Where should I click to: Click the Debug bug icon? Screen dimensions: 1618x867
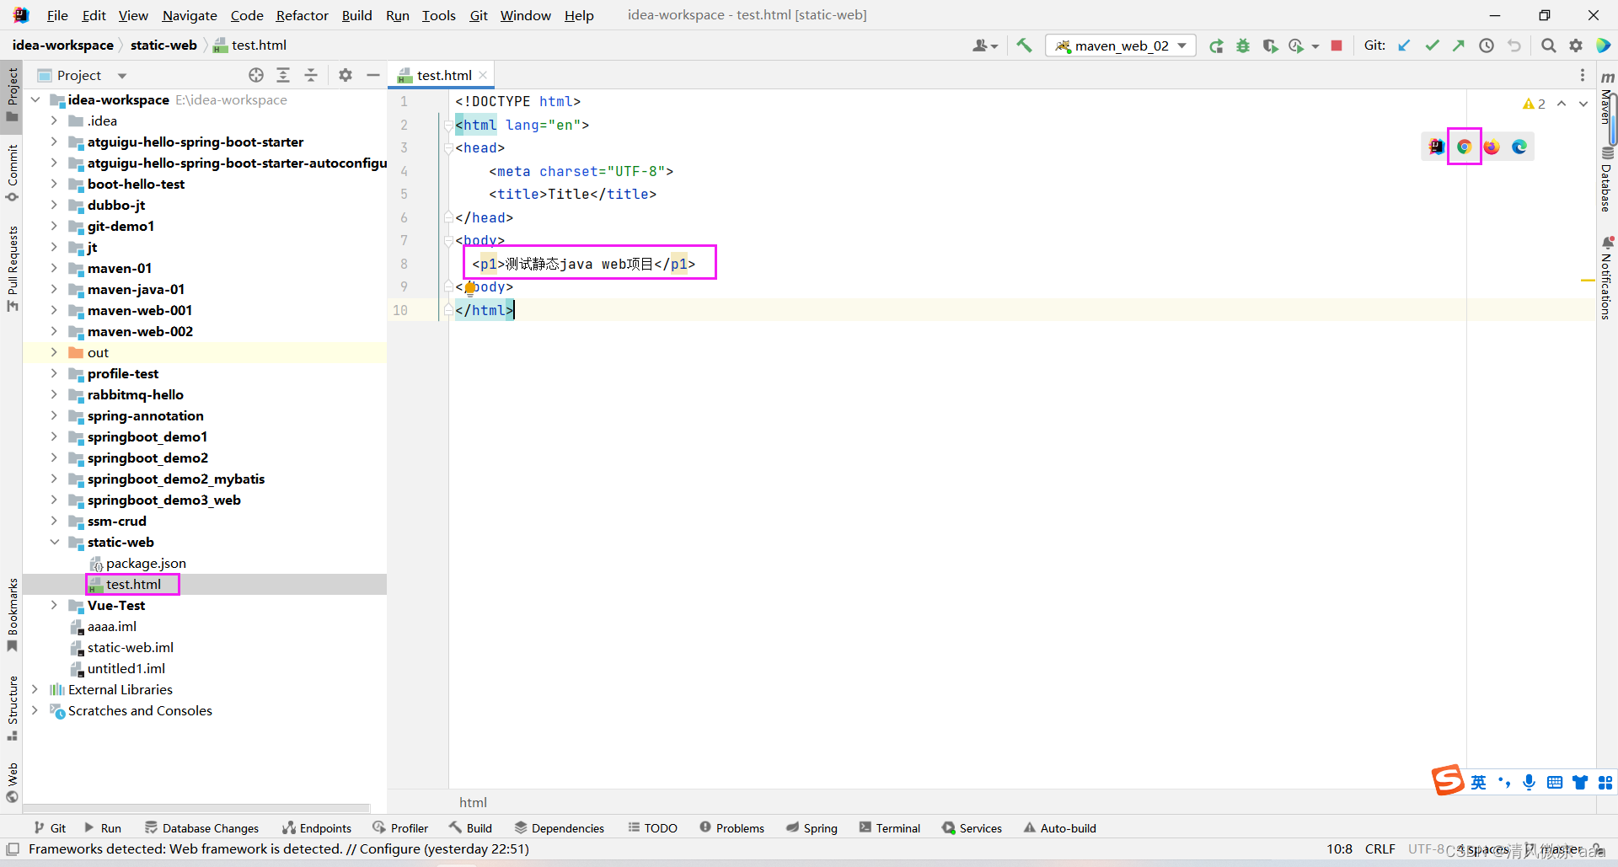click(1243, 45)
